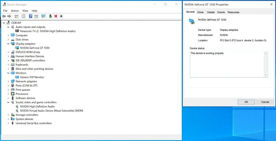Expand Mice and other pointing devices node
276x141 pixels.
(8, 69)
